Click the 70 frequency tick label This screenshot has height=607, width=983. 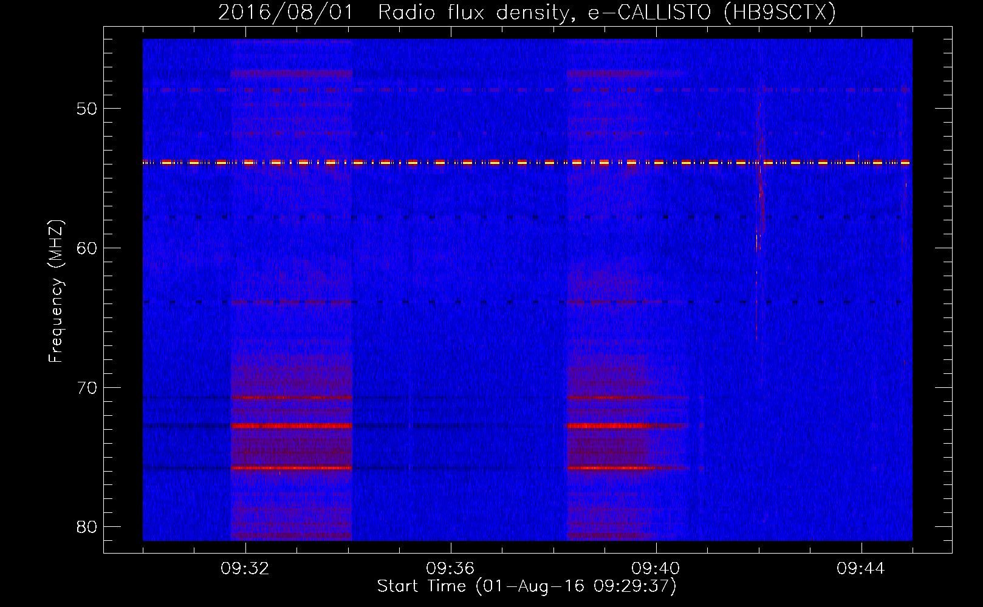[x=87, y=388]
